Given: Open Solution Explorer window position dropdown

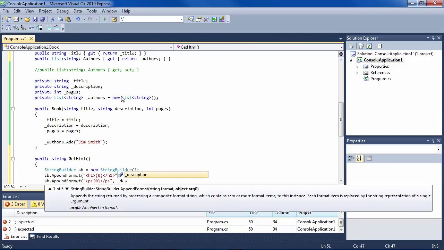Looking at the screenshot, I should [428, 38].
